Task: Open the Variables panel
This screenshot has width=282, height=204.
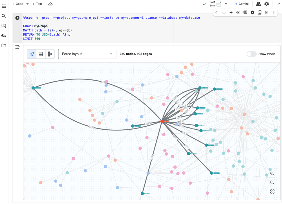Action: click(4, 26)
